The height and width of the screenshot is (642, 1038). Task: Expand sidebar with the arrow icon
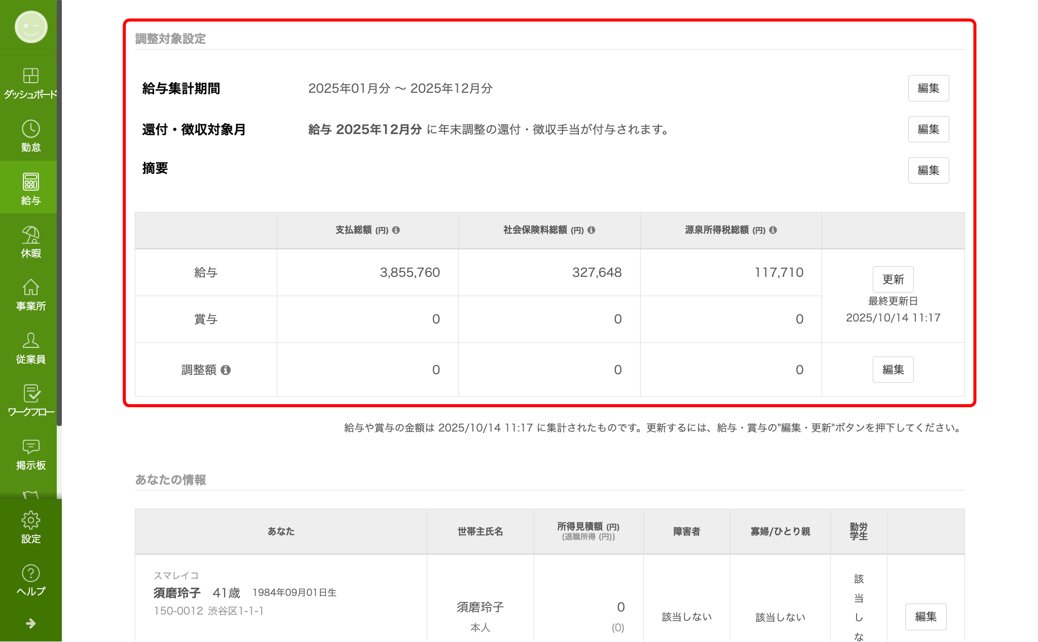30,623
